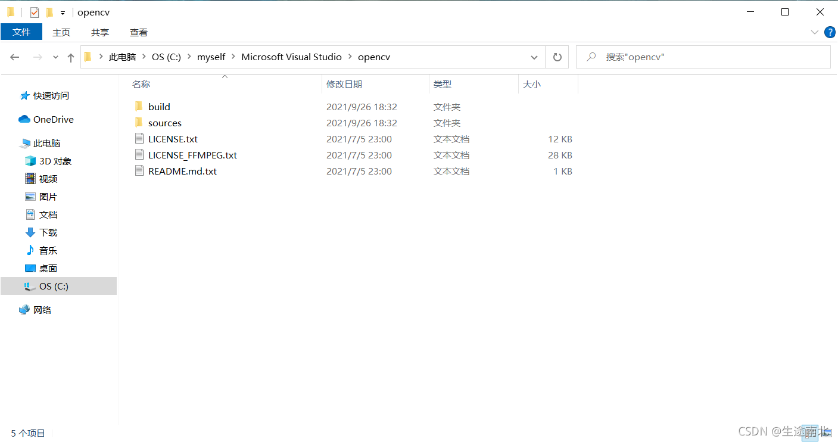Open the sources folder icon

pos(139,123)
